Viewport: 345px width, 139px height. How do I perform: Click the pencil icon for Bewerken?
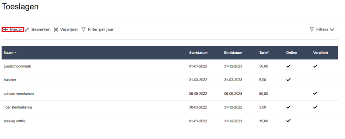27,29
